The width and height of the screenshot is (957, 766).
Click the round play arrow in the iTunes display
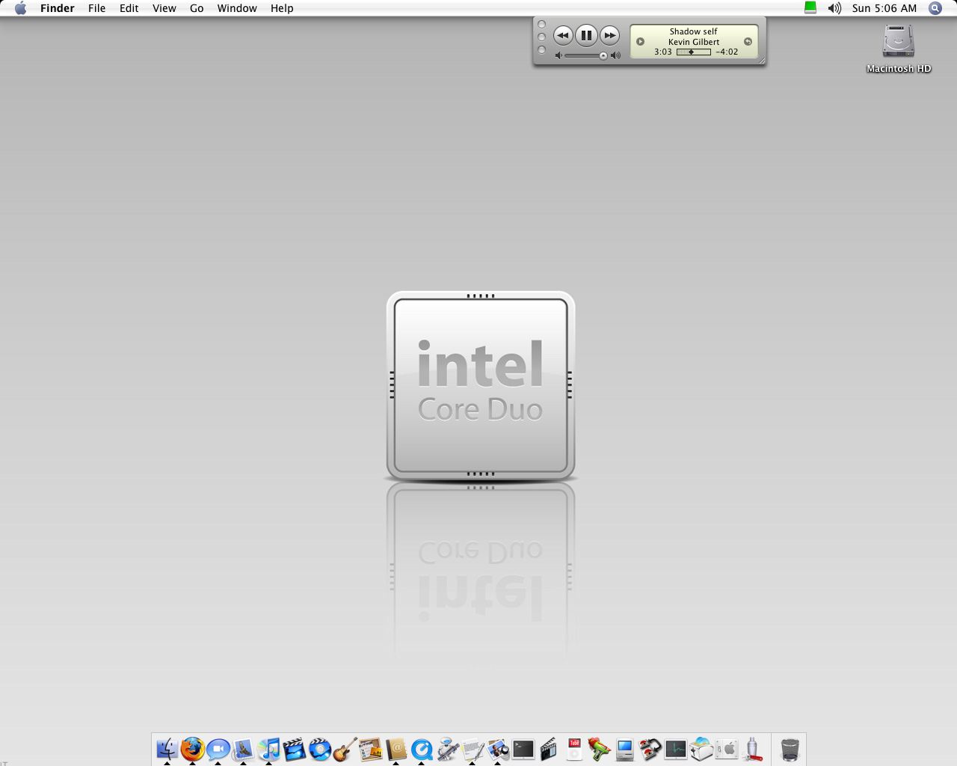[640, 42]
